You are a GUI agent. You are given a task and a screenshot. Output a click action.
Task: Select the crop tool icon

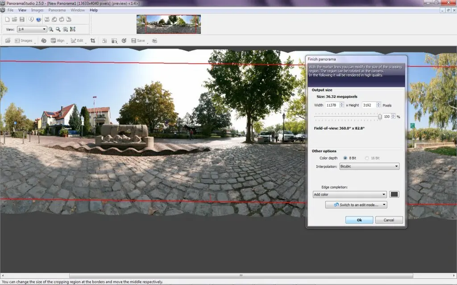coord(93,41)
